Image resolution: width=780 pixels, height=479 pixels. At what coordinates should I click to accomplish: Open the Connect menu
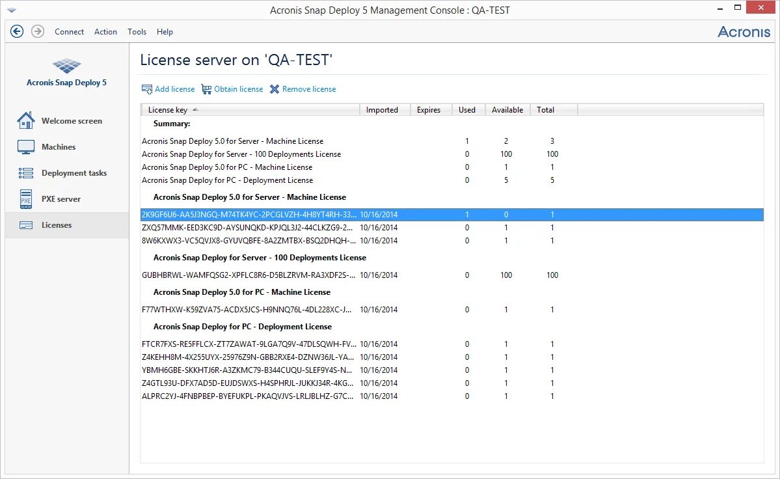tap(69, 31)
